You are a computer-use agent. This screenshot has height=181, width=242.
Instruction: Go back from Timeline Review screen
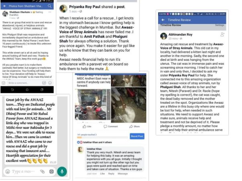point(163,20)
